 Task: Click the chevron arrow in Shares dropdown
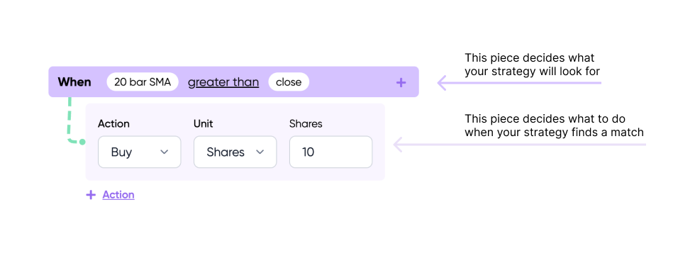(260, 152)
